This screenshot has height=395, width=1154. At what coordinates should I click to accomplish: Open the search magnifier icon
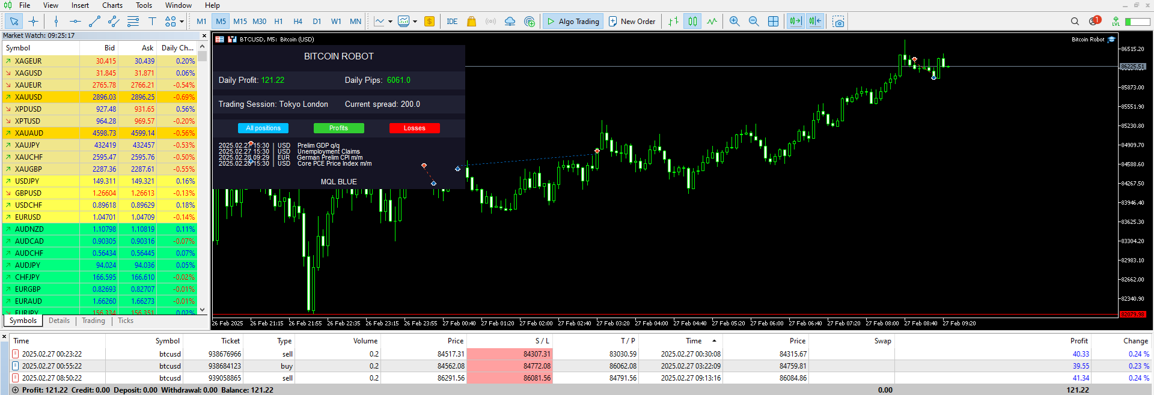(1075, 22)
